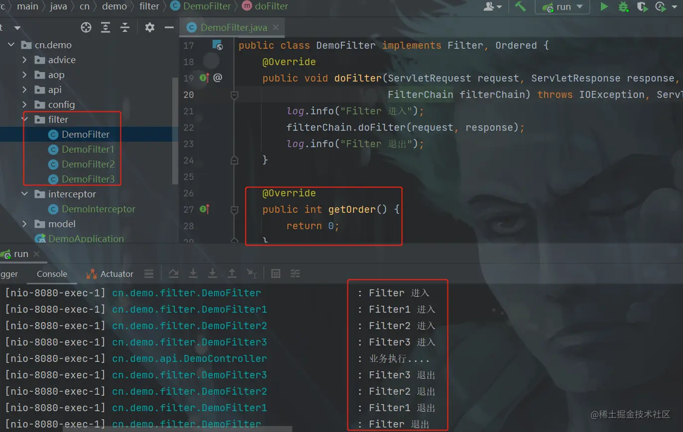Click the DemoFilter class breadcrumb
This screenshot has width=683, height=432.
tap(201, 6)
